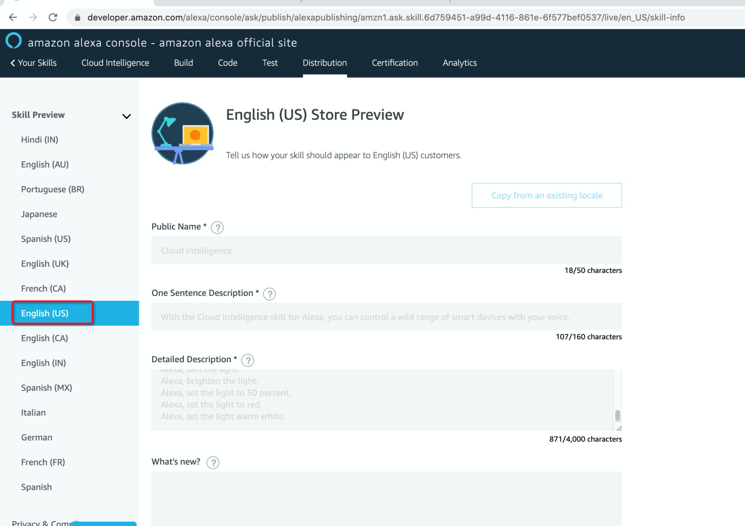
Task: Click the 871/4,000 characters counter
Action: pyautogui.click(x=585, y=439)
